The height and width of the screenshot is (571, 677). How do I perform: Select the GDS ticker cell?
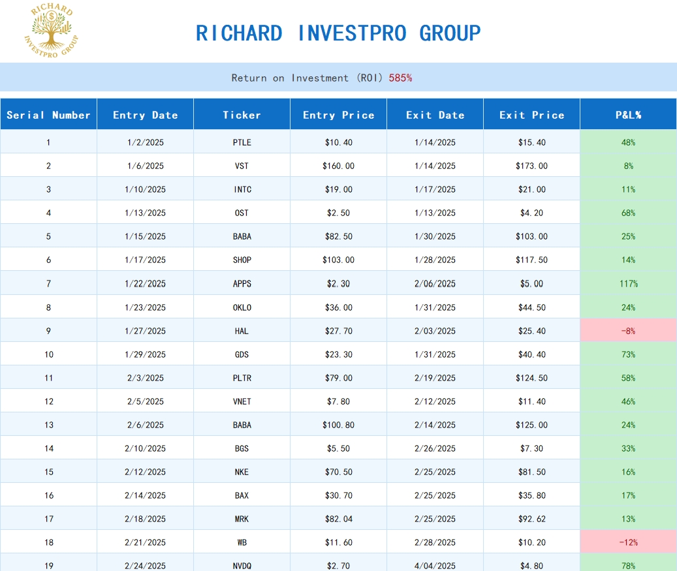pyautogui.click(x=242, y=354)
